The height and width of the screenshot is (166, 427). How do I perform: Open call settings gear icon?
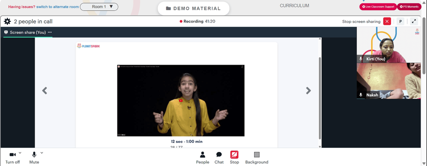point(7,21)
